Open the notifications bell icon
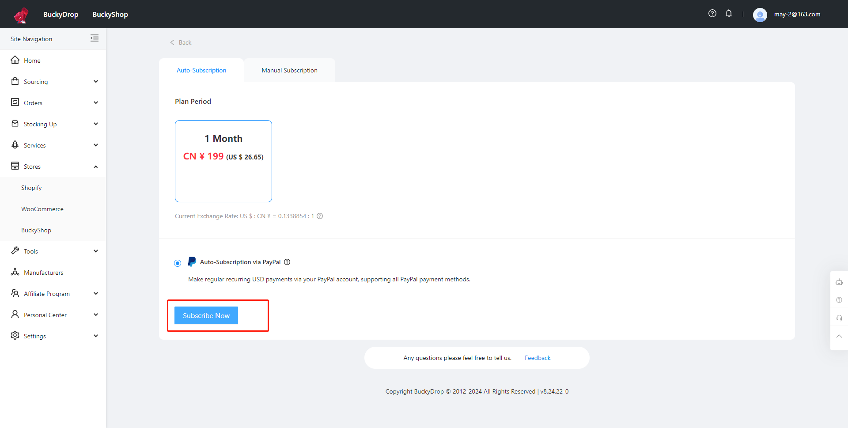 pyautogui.click(x=729, y=14)
